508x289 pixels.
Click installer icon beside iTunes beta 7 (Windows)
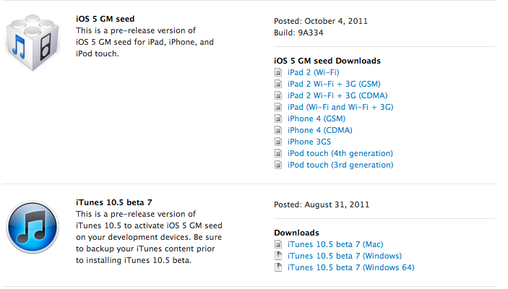pos(278,256)
